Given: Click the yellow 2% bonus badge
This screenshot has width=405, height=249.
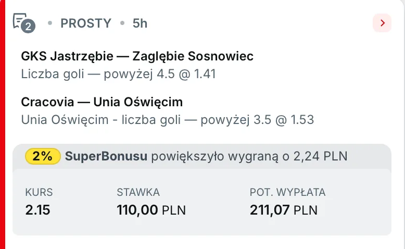Looking at the screenshot, I should coord(43,156).
